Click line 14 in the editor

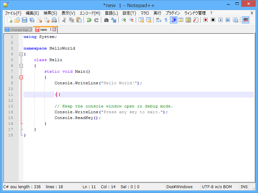111,112
